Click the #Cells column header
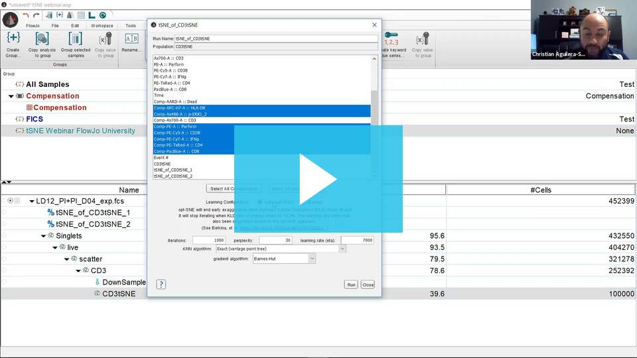 coord(541,190)
